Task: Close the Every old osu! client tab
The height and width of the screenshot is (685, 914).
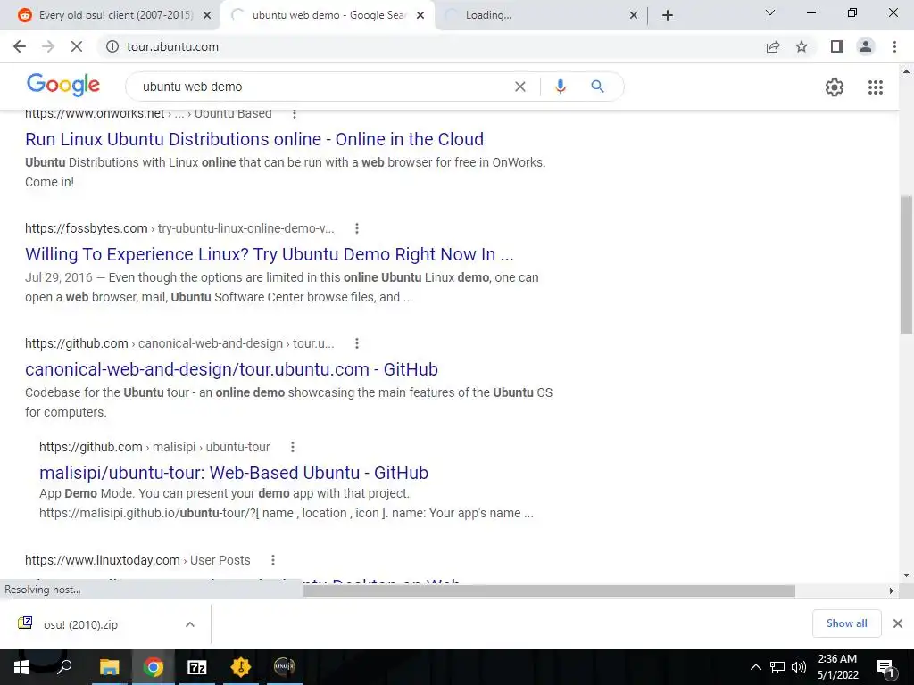Action: 207,15
